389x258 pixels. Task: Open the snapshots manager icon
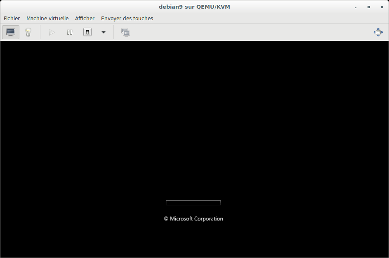pyautogui.click(x=125, y=32)
